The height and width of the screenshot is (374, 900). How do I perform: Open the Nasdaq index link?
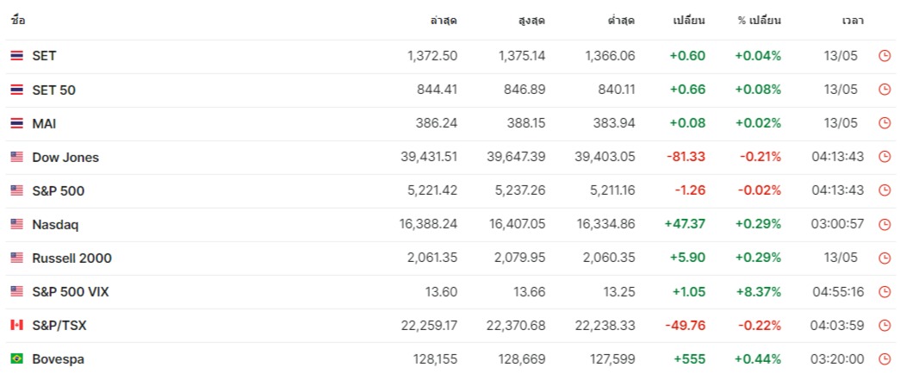click(55, 224)
